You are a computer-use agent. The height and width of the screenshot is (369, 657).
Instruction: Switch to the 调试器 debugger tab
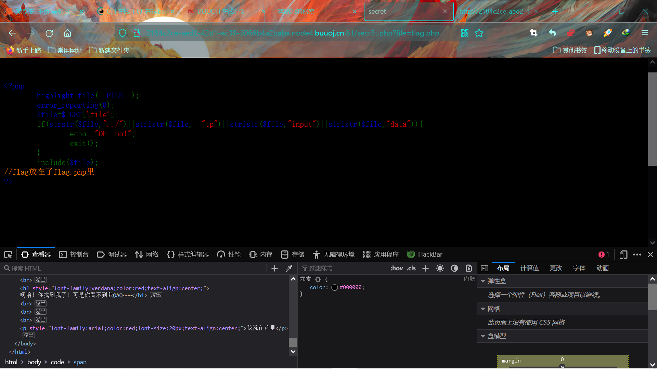pos(112,255)
